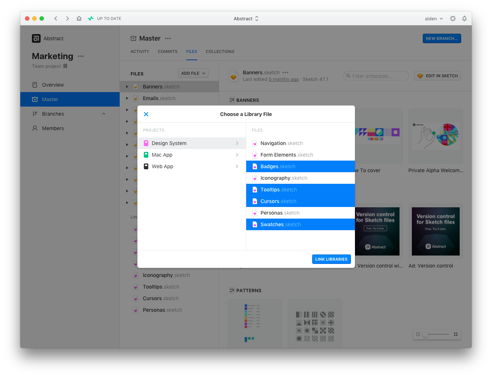
Task: Collapse the Branches section chevron
Action: [104, 114]
